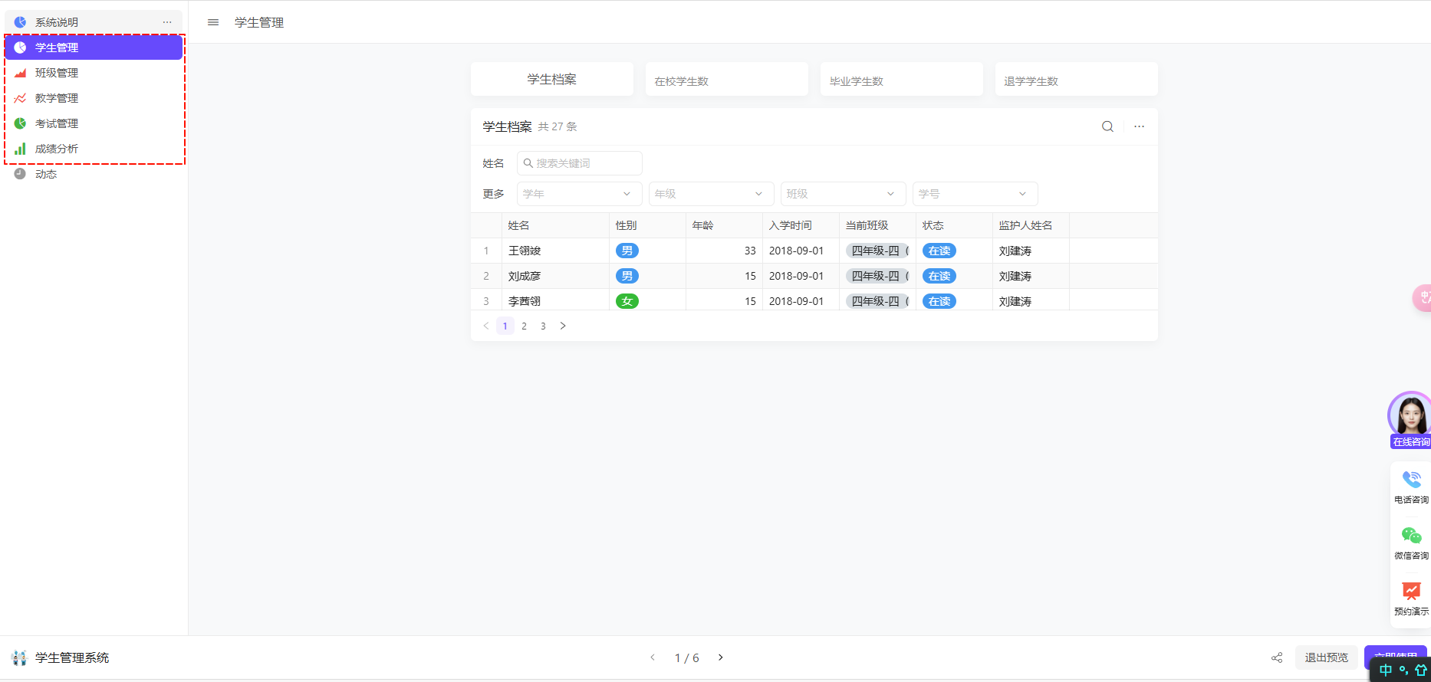Click the 退出预览 button
Screen dimensions: 1431x682
[x=1326, y=657]
